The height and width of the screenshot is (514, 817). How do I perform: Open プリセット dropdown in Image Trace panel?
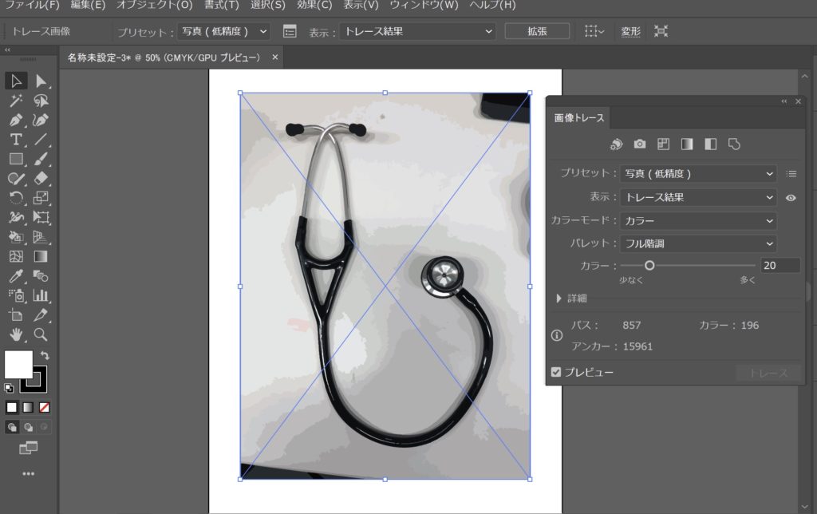[x=698, y=173]
